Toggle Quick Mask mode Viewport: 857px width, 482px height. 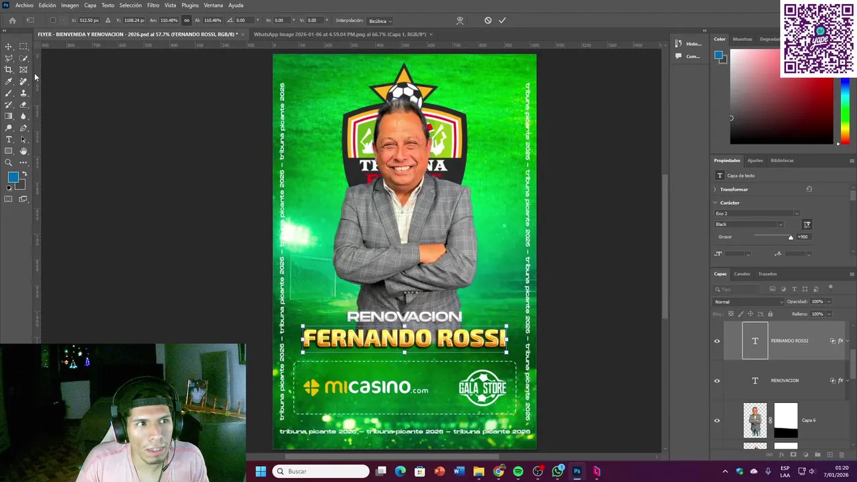coord(9,199)
